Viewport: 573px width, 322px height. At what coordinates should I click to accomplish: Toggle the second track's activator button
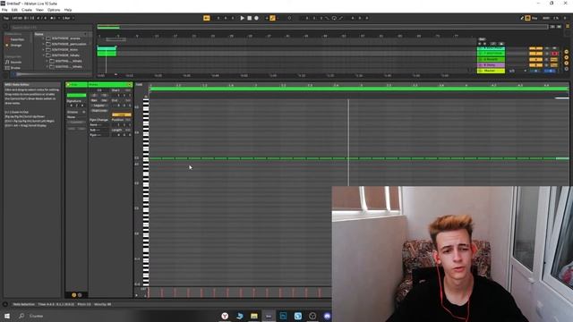click(535, 54)
